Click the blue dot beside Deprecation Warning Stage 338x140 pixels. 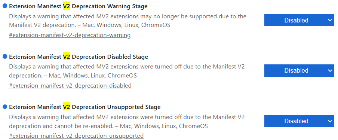click(x=5, y=6)
